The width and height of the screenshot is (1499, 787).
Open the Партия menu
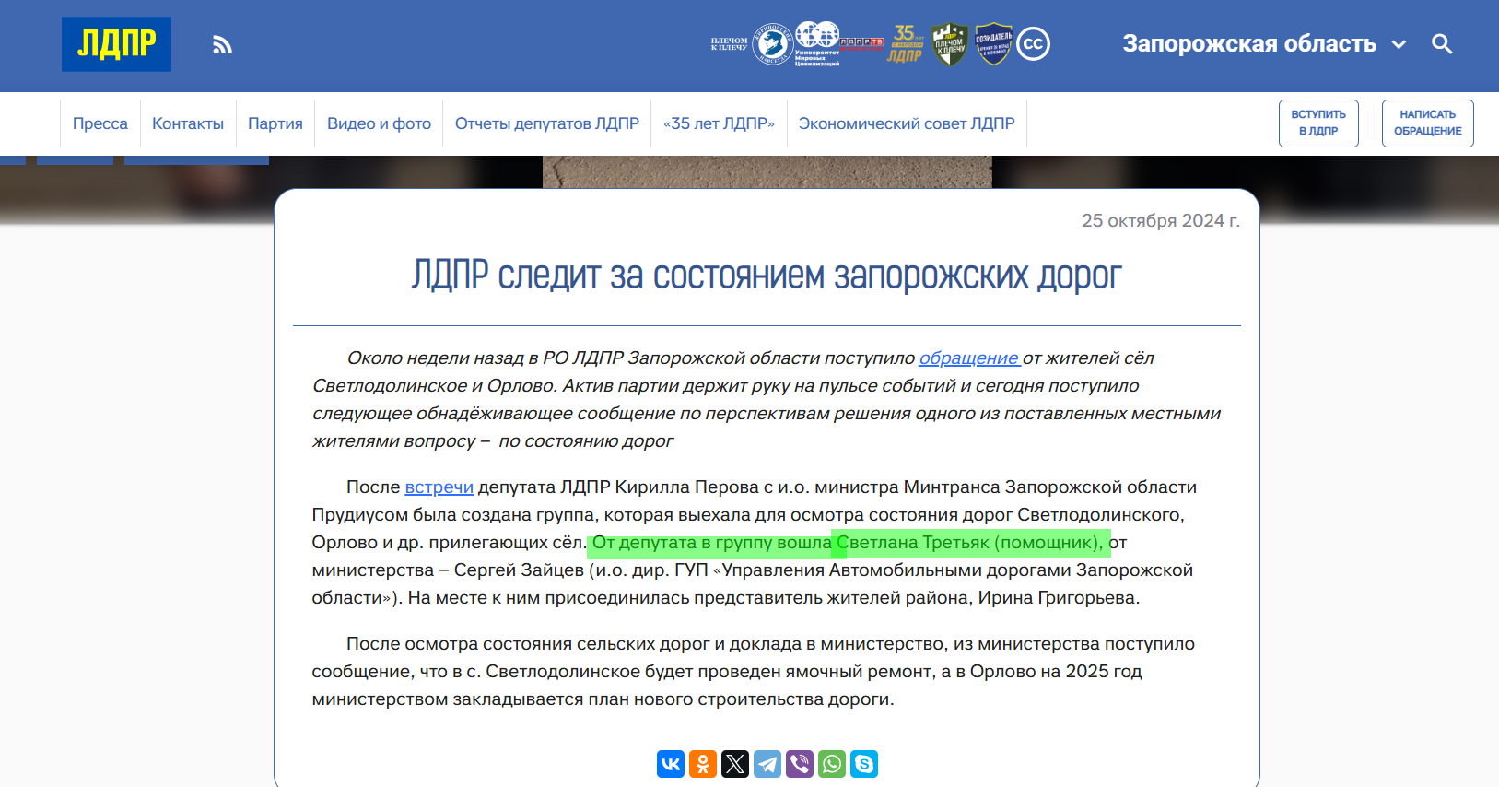pos(275,123)
